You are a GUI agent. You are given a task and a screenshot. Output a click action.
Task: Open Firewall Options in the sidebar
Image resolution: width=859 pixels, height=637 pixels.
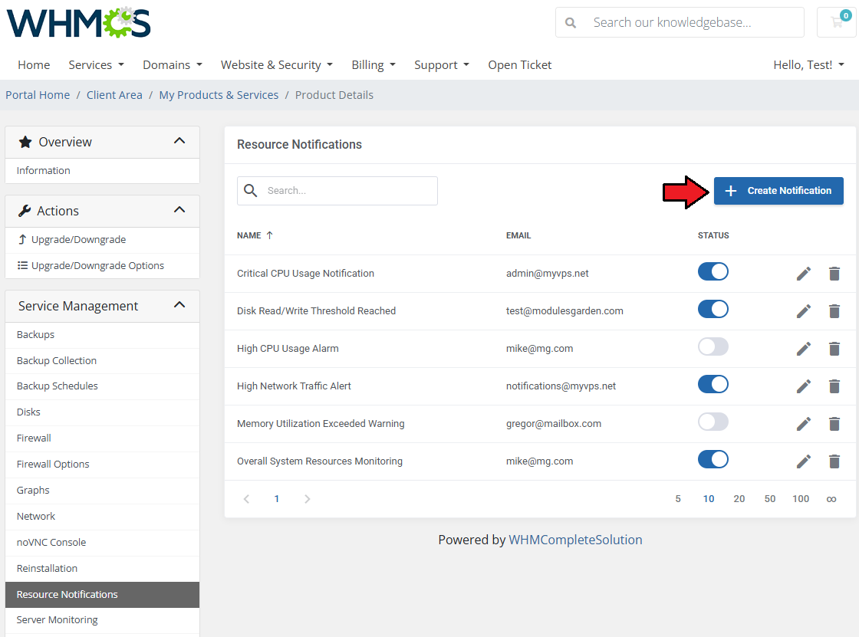[x=103, y=465]
